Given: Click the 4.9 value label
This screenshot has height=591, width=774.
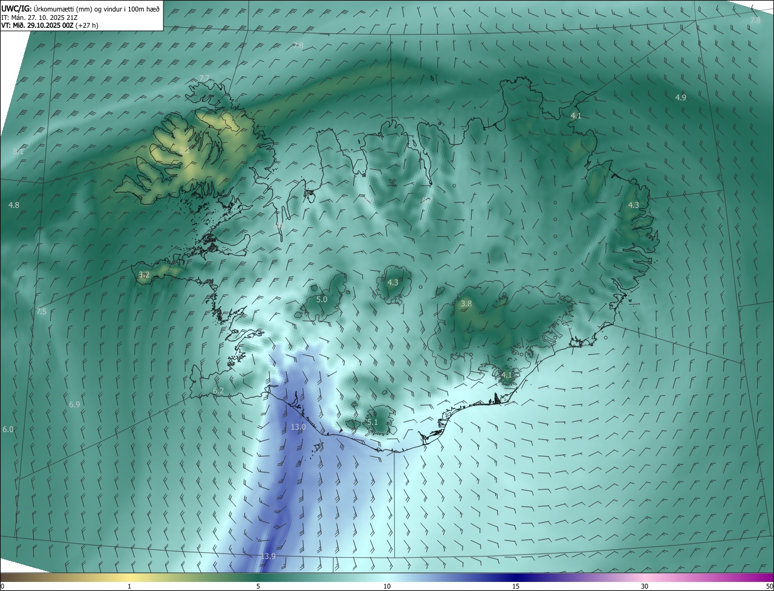Looking at the screenshot, I should point(681,97).
